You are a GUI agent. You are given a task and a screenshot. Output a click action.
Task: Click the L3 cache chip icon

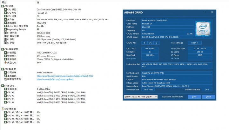click(5, 43)
